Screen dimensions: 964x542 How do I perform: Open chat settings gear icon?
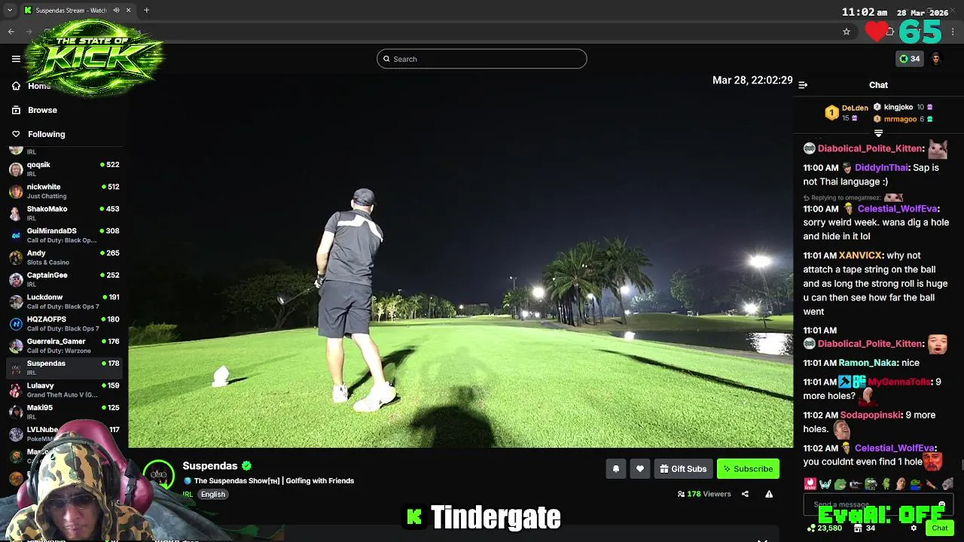coord(914,528)
